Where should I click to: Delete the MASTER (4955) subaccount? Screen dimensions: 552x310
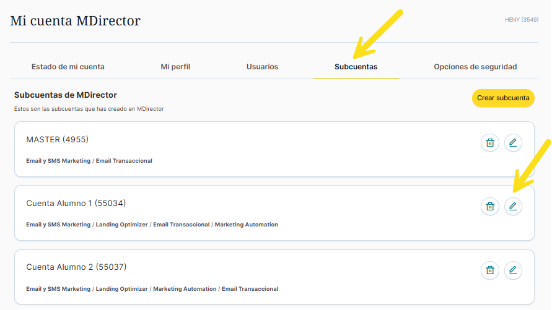[x=490, y=143]
